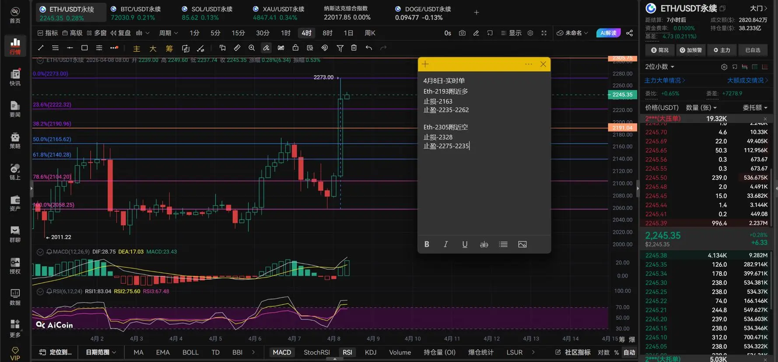
Task: Open the 主力大单情况 link
Action: pyautogui.click(x=665, y=80)
